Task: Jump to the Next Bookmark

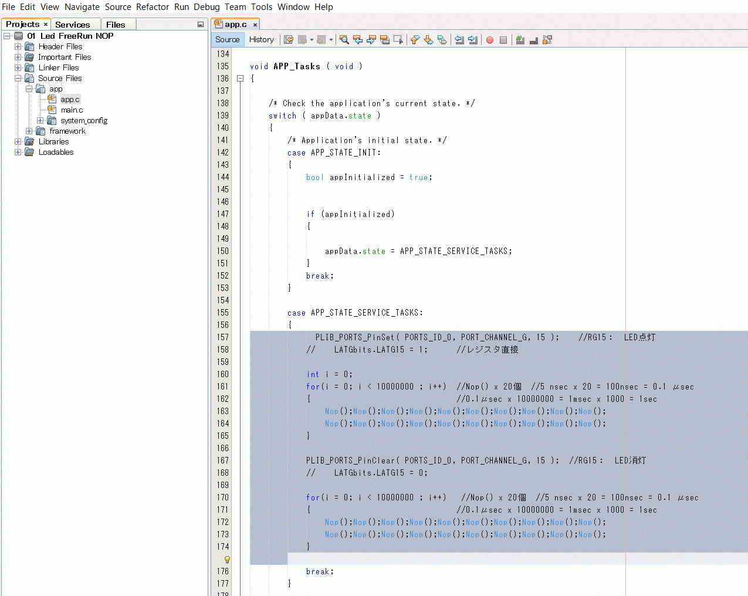Action: pos(429,39)
